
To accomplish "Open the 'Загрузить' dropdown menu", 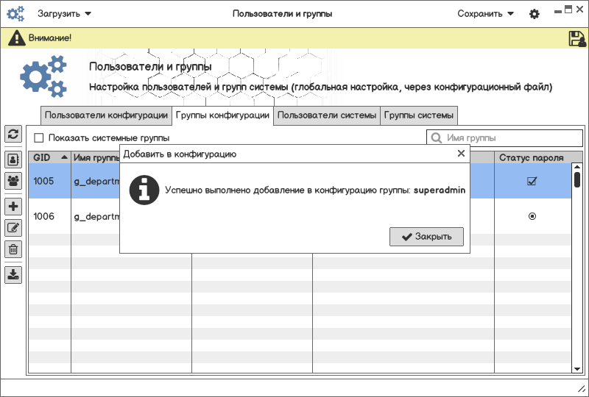I will pos(65,14).
